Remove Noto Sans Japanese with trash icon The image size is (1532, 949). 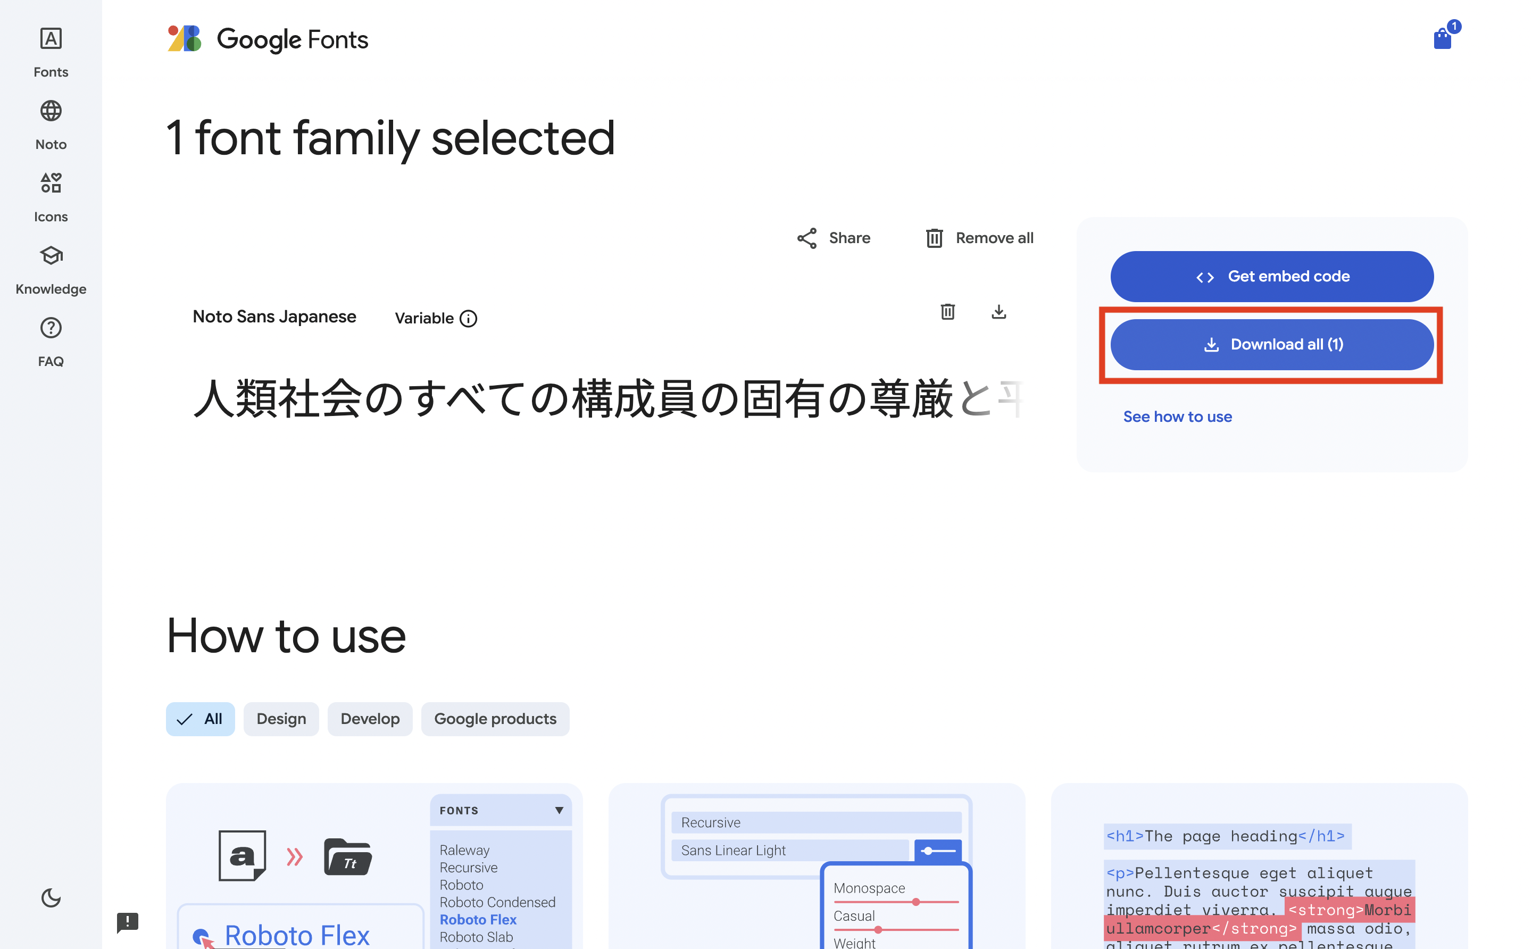[947, 311]
